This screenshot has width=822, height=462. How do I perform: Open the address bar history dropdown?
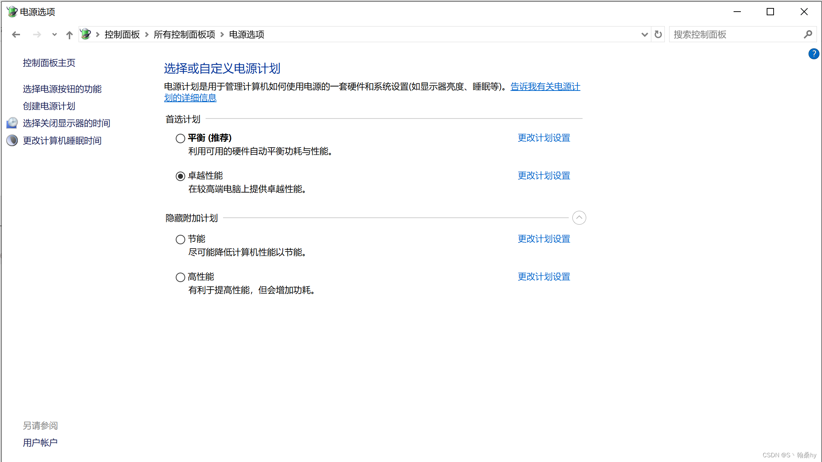(x=644, y=35)
